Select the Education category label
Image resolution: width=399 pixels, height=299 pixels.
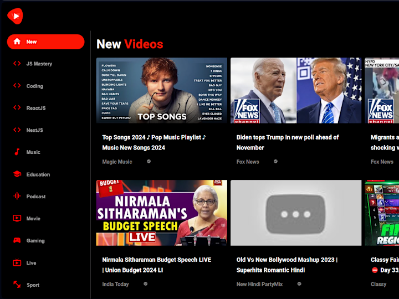pos(38,174)
